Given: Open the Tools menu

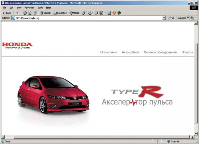Looking at the screenshot, I should point(40,7).
